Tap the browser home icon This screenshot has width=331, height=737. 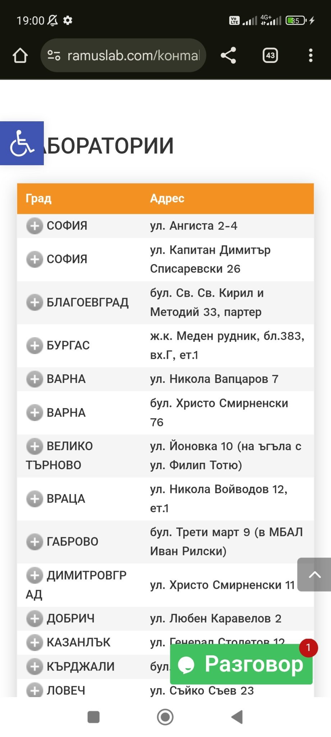point(20,55)
